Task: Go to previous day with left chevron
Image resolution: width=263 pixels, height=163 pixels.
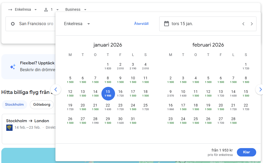Action: click(243, 24)
